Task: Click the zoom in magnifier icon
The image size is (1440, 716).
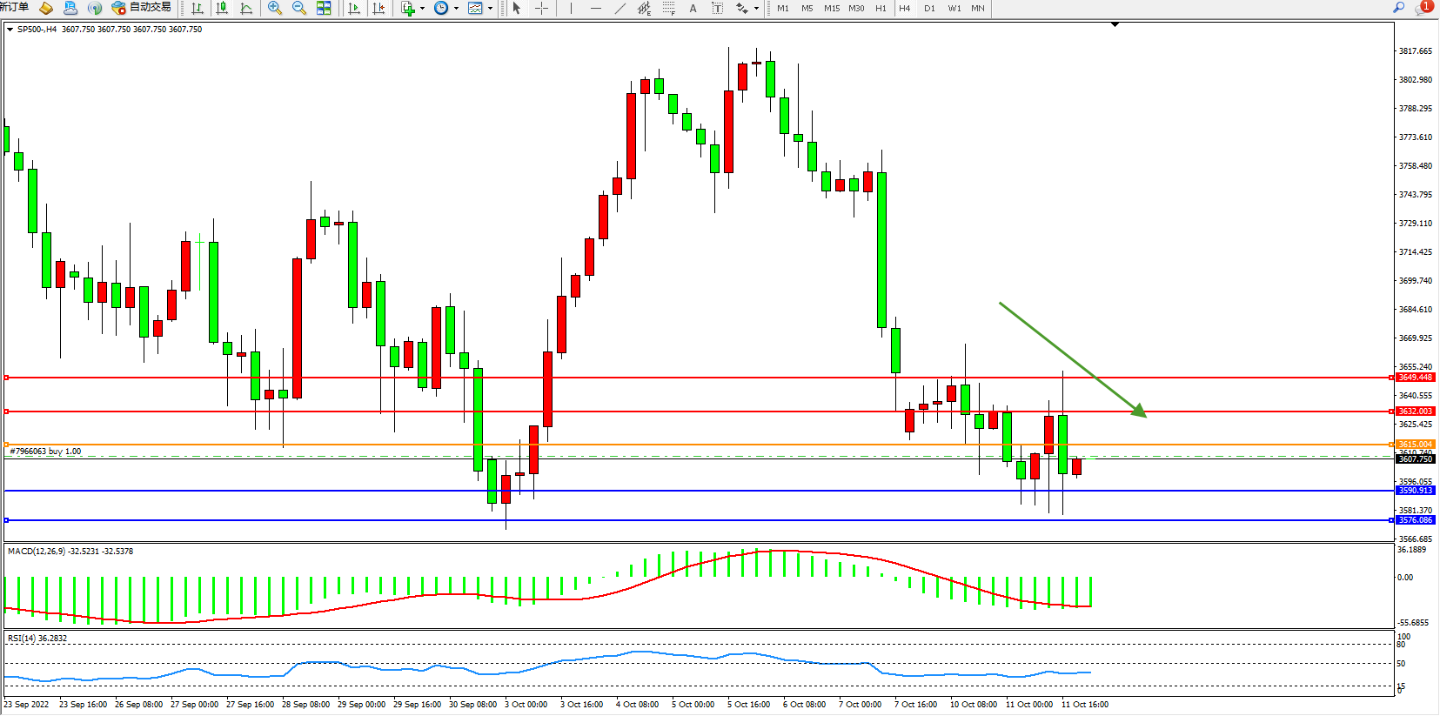Action: [x=275, y=8]
